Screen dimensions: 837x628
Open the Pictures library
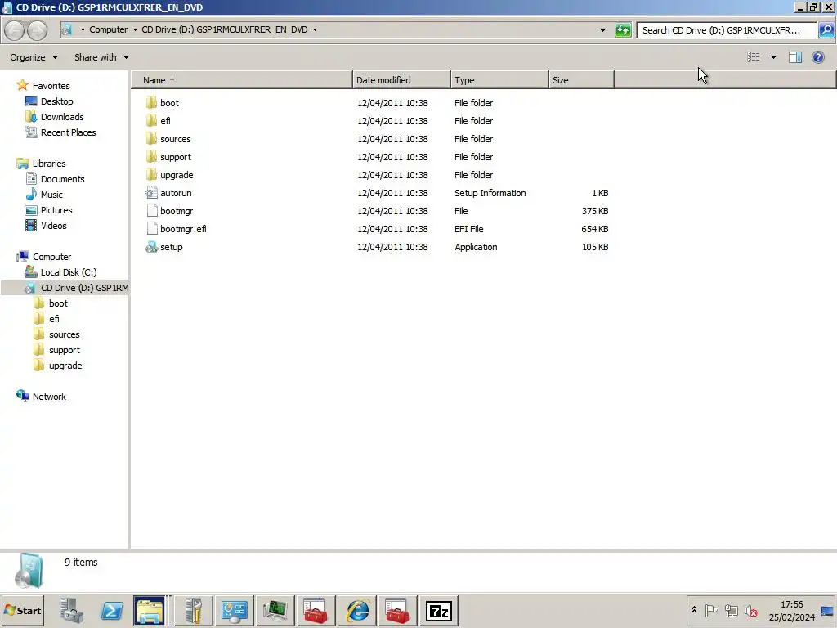click(56, 210)
